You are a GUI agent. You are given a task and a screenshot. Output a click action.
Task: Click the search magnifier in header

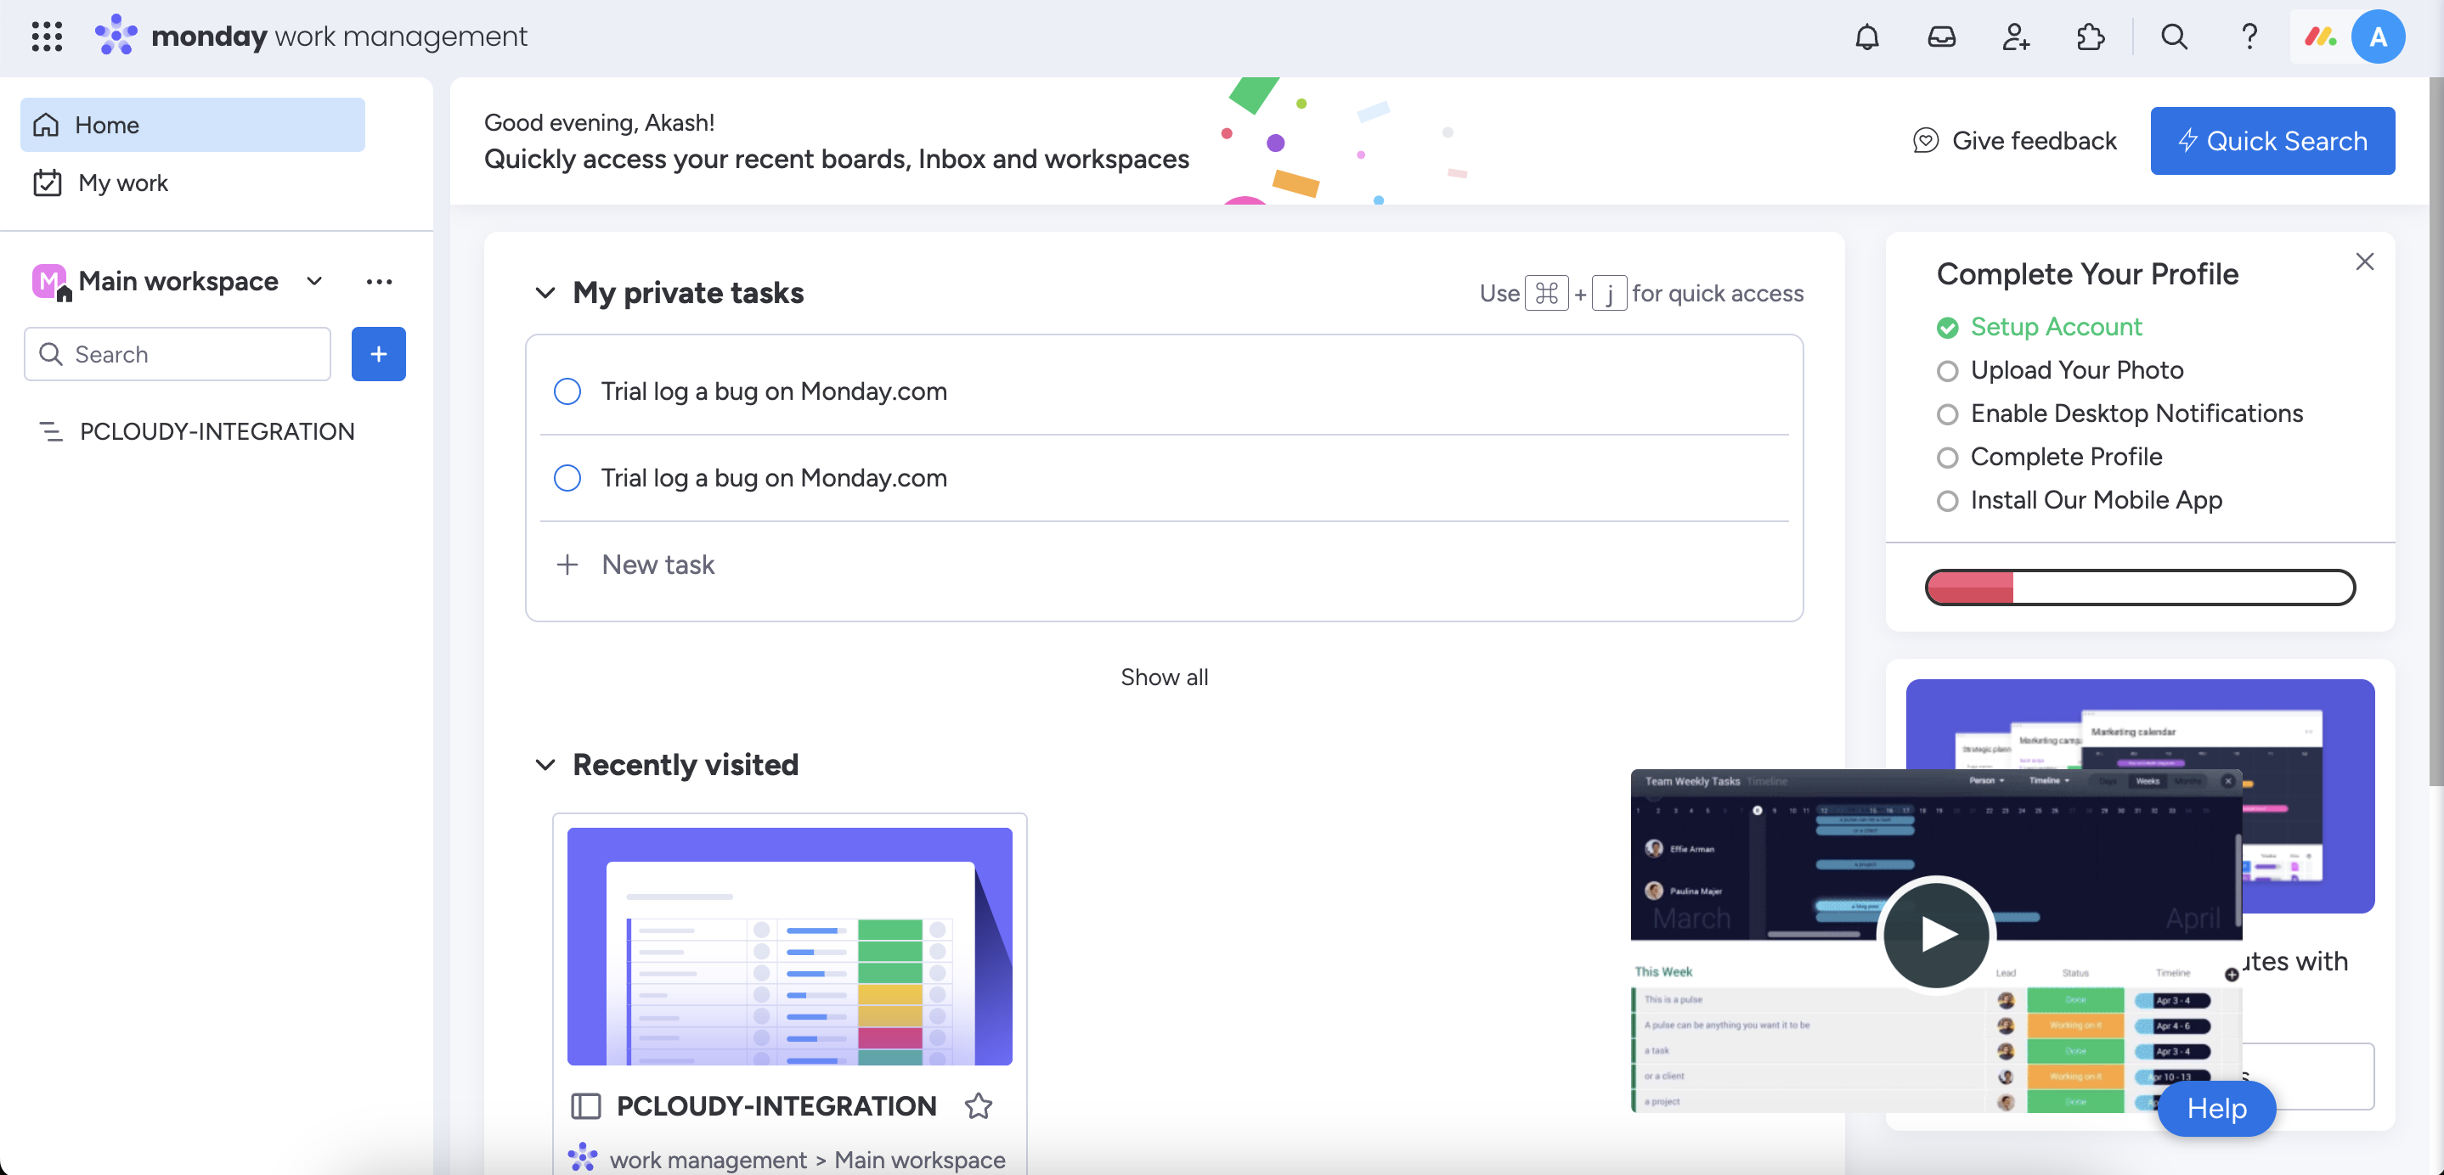[x=2174, y=37]
